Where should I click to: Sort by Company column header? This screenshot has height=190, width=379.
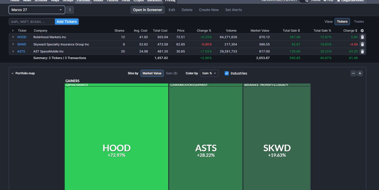(x=40, y=31)
